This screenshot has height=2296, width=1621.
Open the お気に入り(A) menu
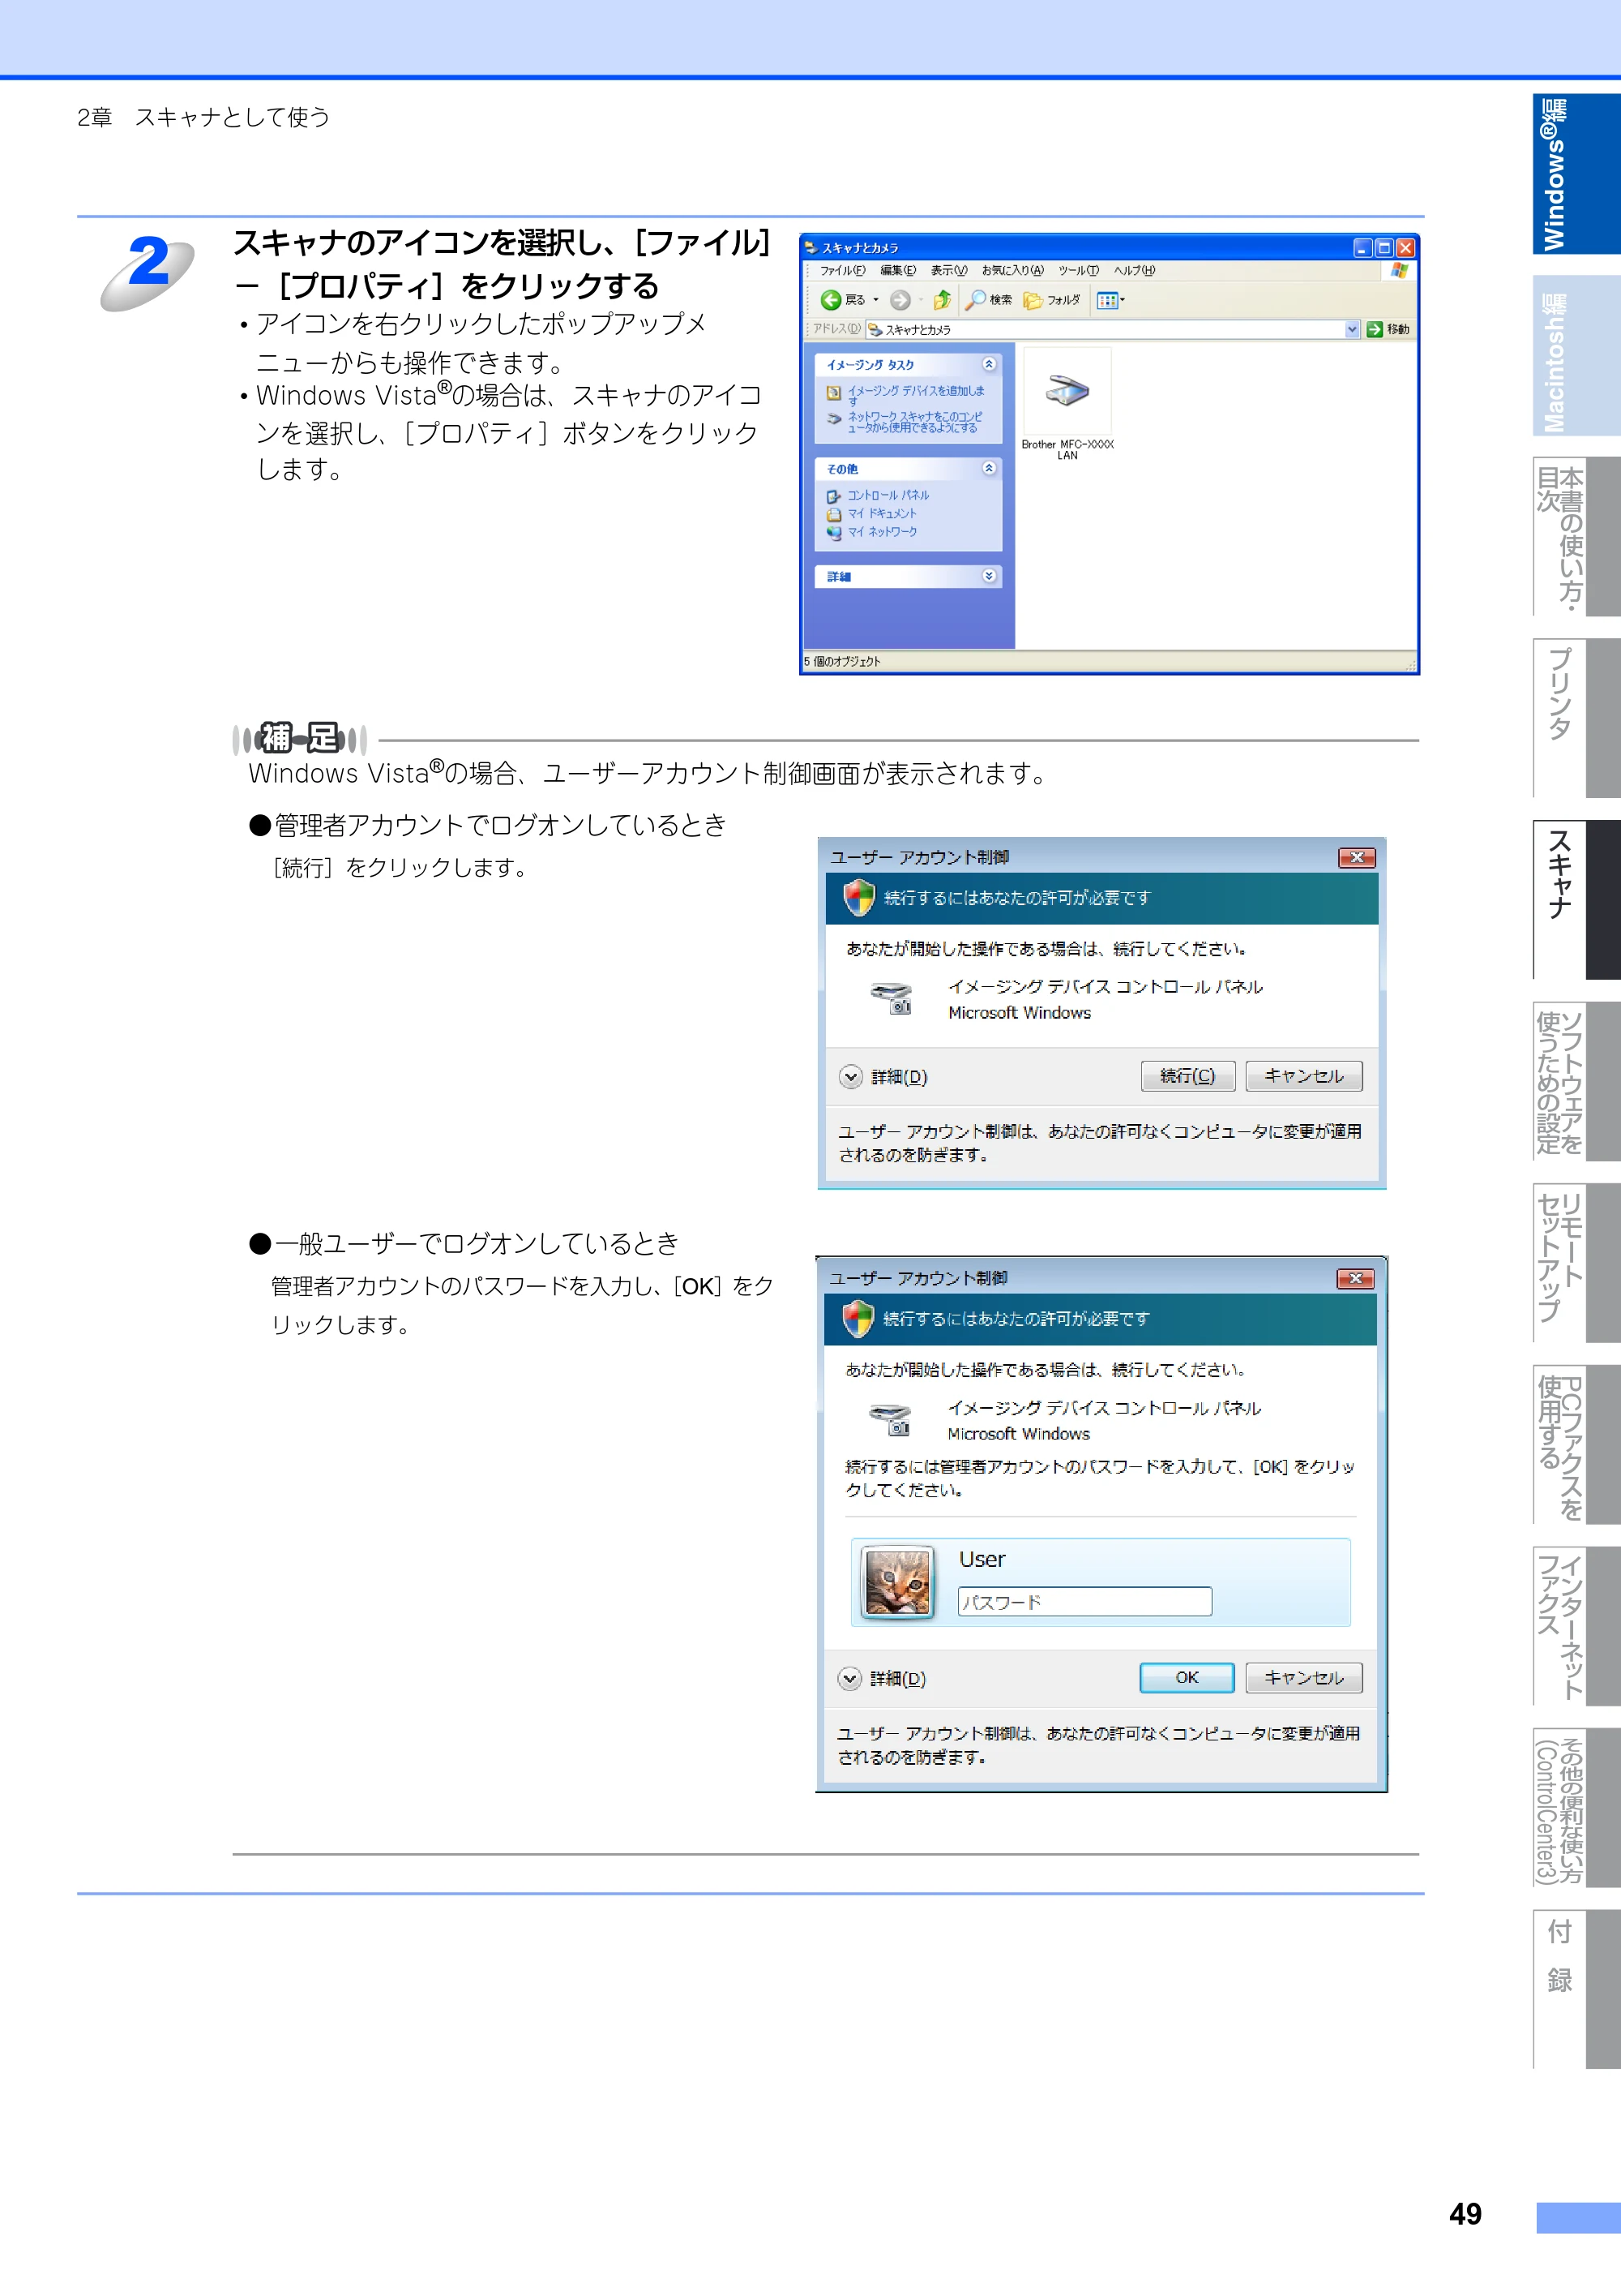coord(1012,270)
